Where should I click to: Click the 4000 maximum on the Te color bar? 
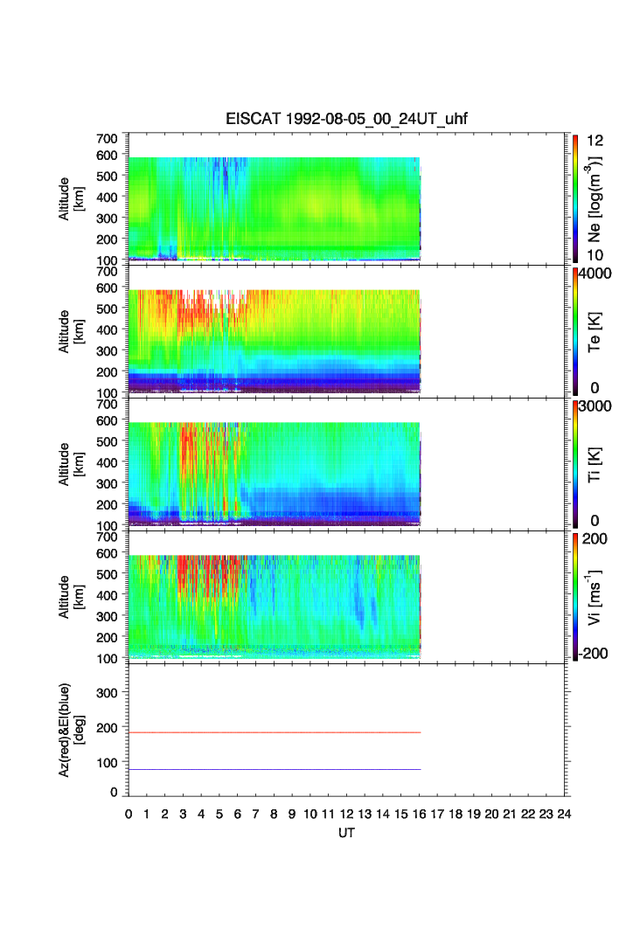[595, 274]
